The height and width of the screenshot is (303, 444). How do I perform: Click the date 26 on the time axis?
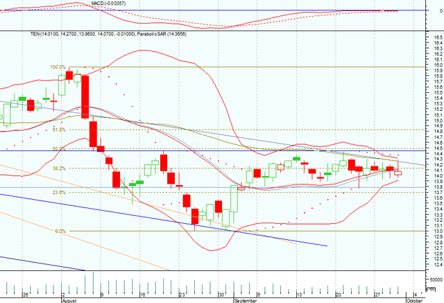(26, 295)
